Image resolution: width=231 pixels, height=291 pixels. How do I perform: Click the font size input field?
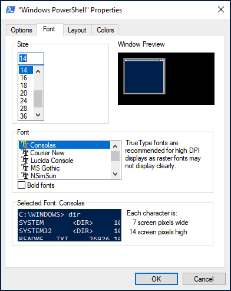click(31, 58)
